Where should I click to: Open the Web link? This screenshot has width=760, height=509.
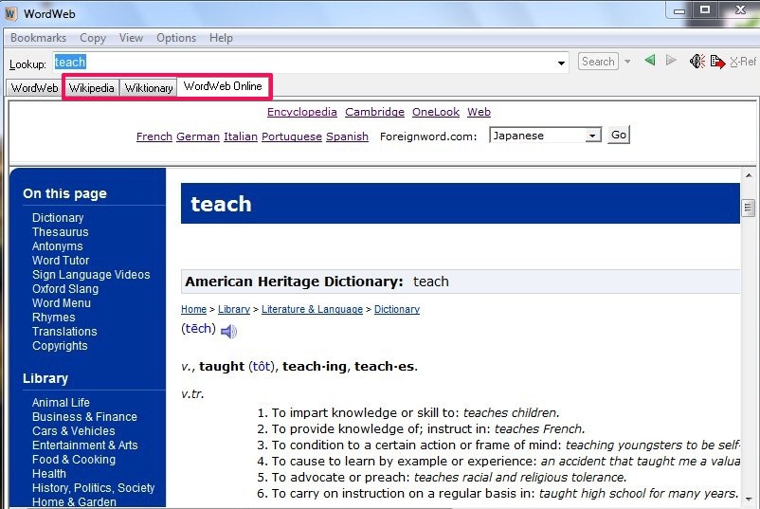tap(479, 112)
